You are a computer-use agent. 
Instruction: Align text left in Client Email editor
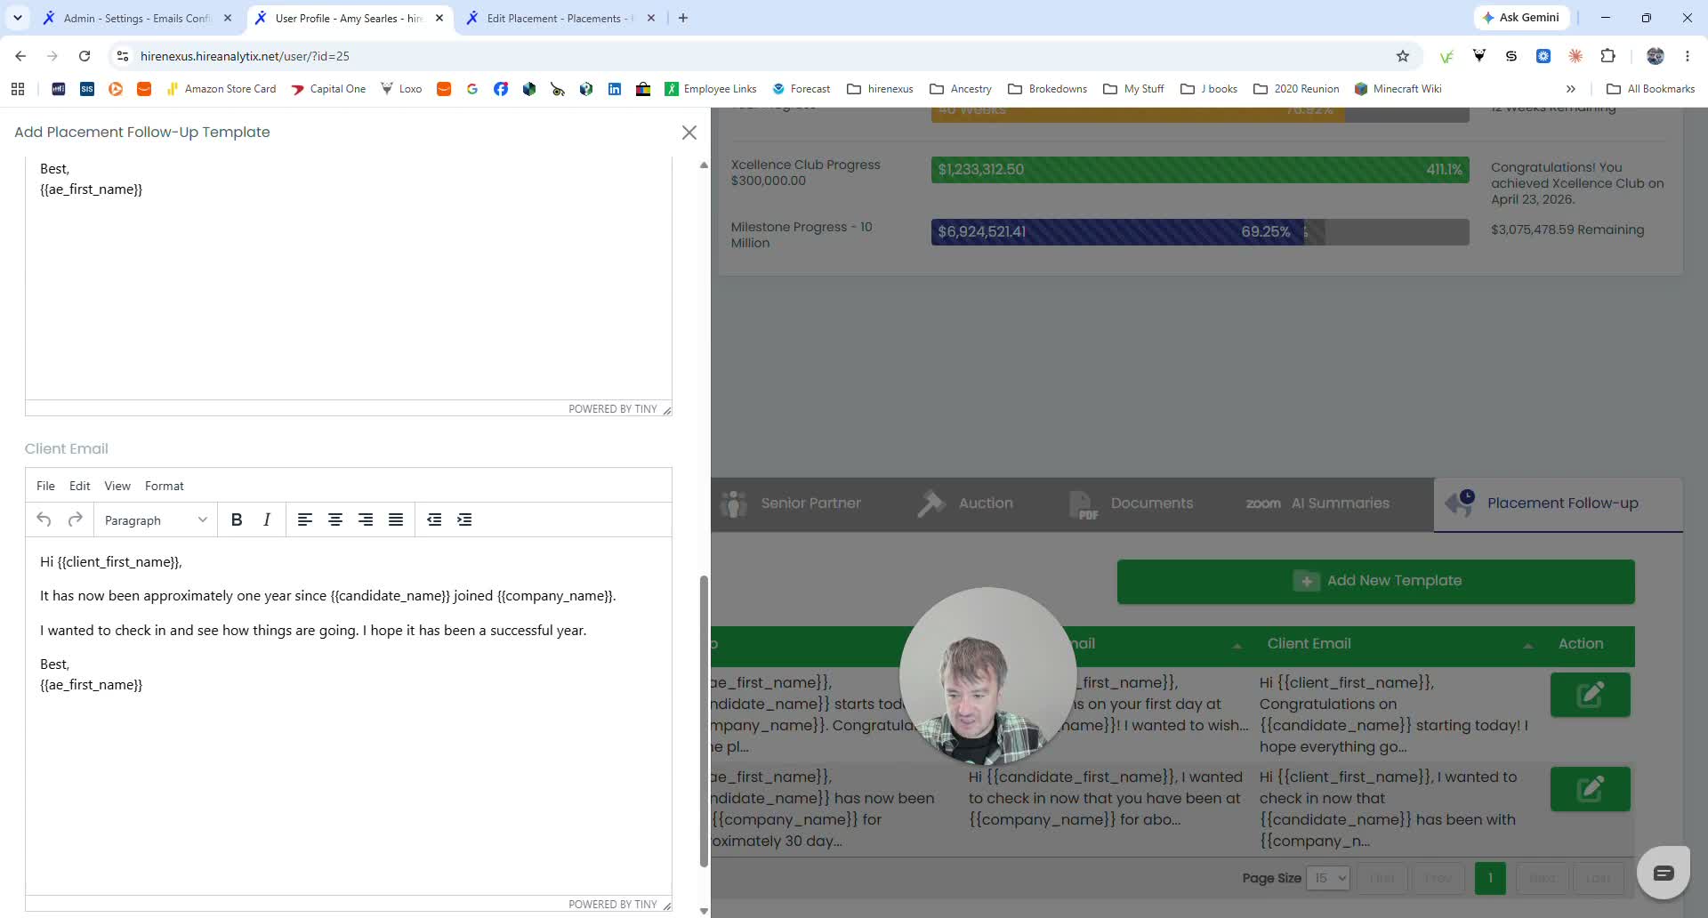coord(305,519)
